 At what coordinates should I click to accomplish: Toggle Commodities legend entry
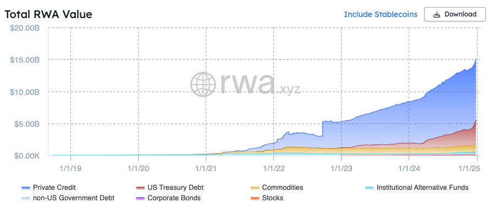coord(277,188)
